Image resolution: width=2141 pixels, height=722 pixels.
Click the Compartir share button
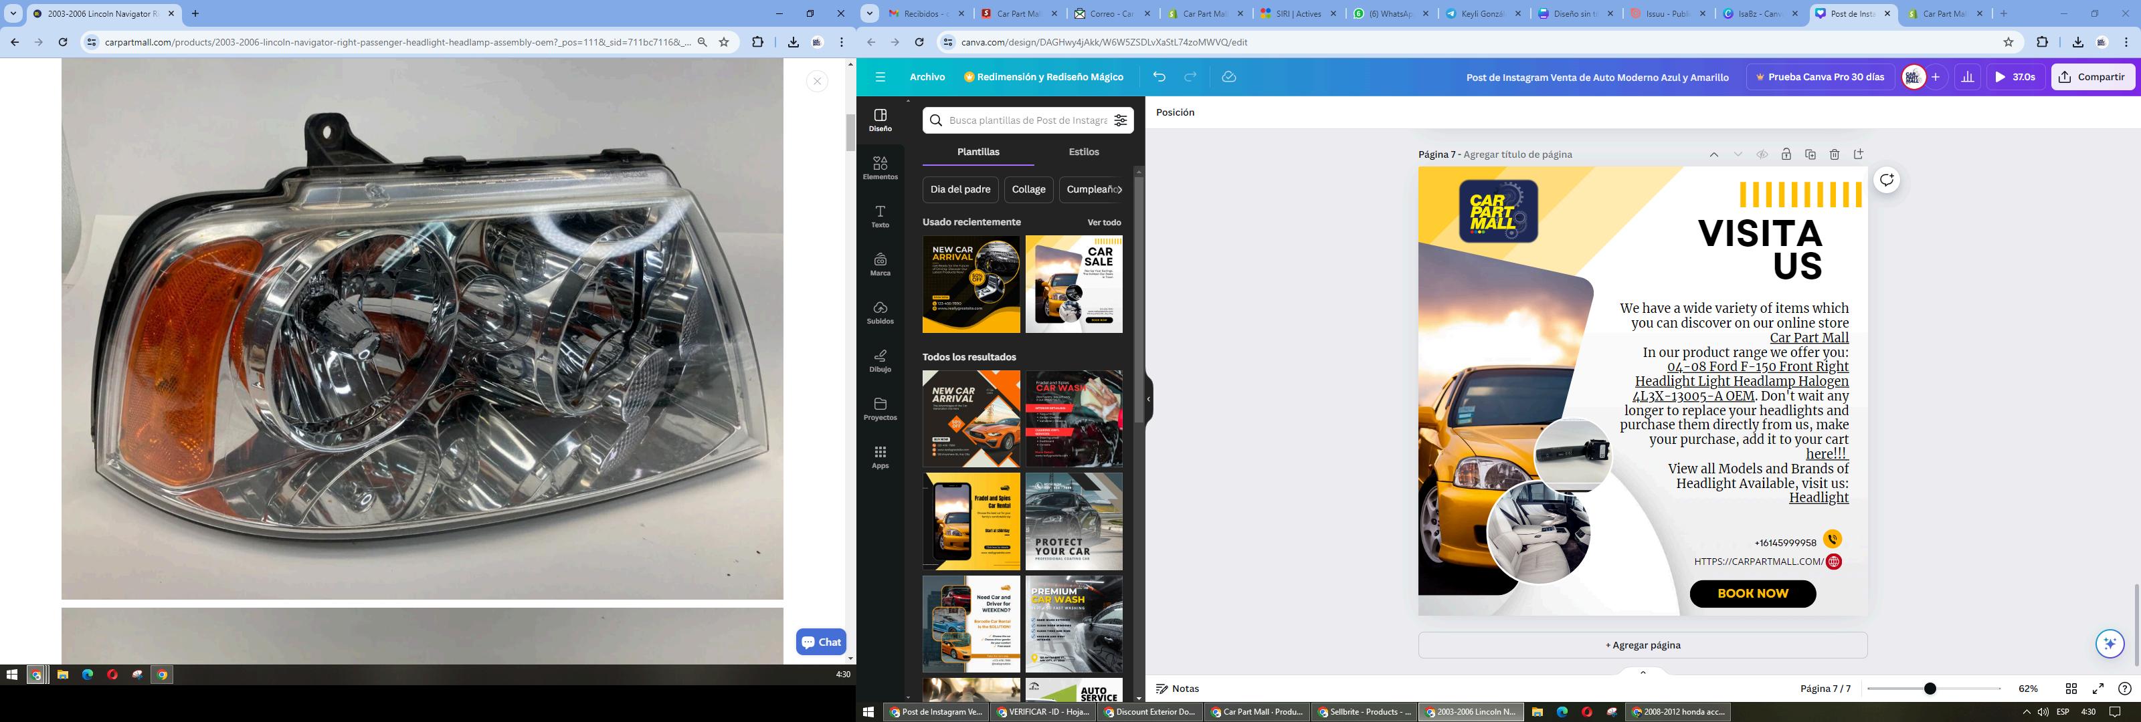(2092, 78)
